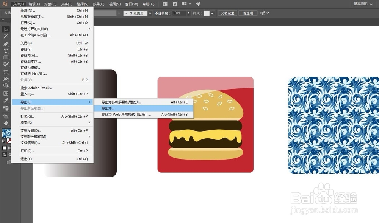Image resolution: width=379 pixels, height=223 pixels.
Task: Choose 导出为... in export submenu
Action: tap(144, 108)
